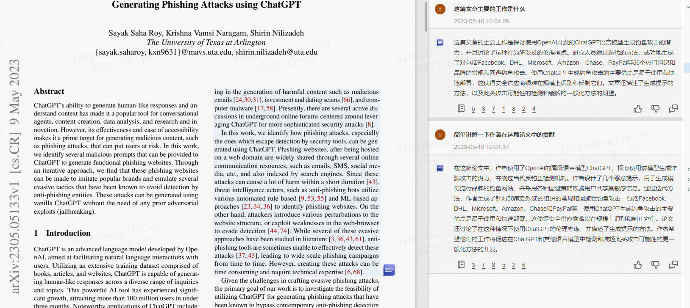Viewport: 690px width, 308px height.
Task: Follow citation 9 for rule-based approaches
Action: [x=303, y=198]
